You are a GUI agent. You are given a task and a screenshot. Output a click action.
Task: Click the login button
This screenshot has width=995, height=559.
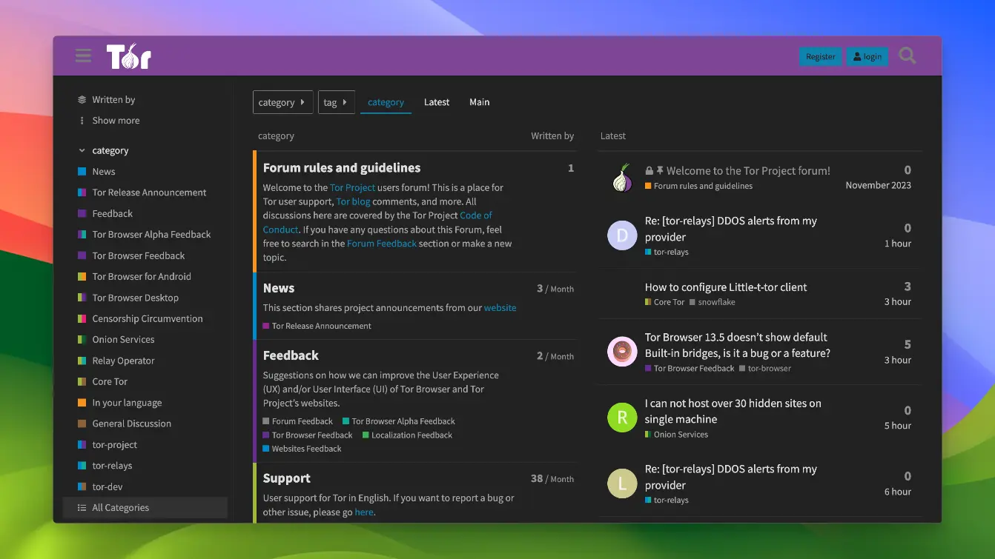click(x=867, y=56)
